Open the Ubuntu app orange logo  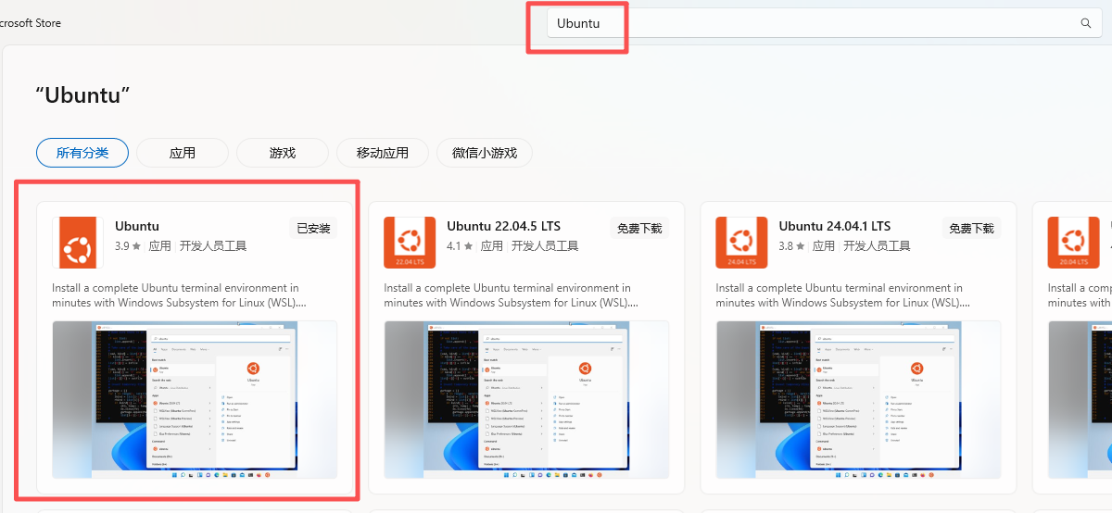(x=78, y=243)
